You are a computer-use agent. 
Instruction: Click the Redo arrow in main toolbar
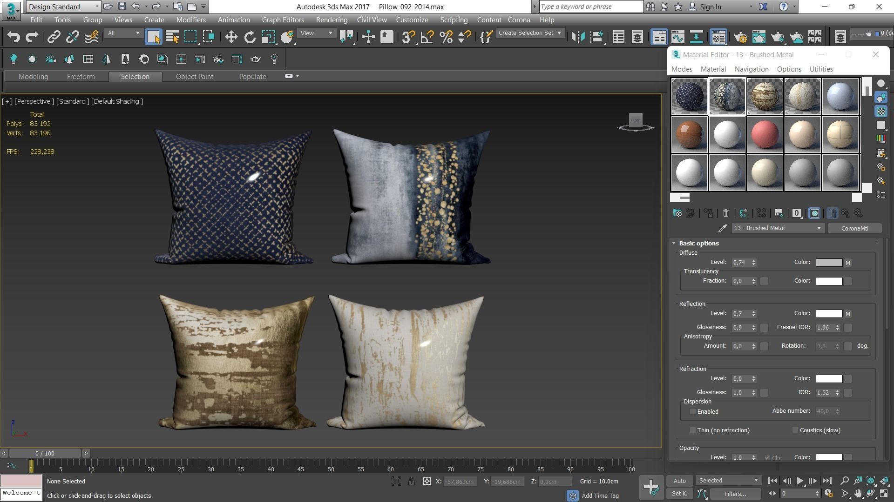(32, 37)
